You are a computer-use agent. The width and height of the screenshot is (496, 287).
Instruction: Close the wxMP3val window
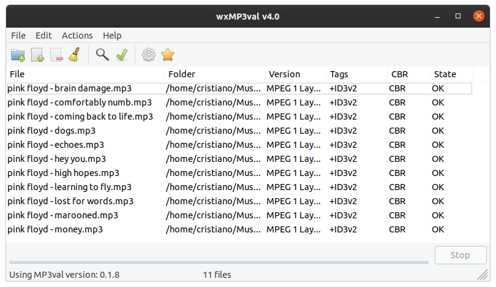click(479, 16)
